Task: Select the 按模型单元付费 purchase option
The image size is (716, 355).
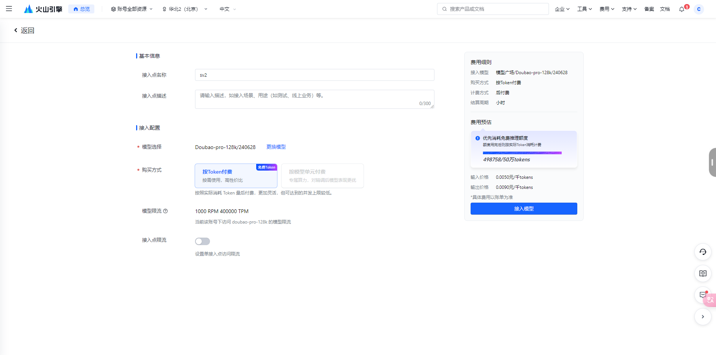Action: tap(323, 176)
